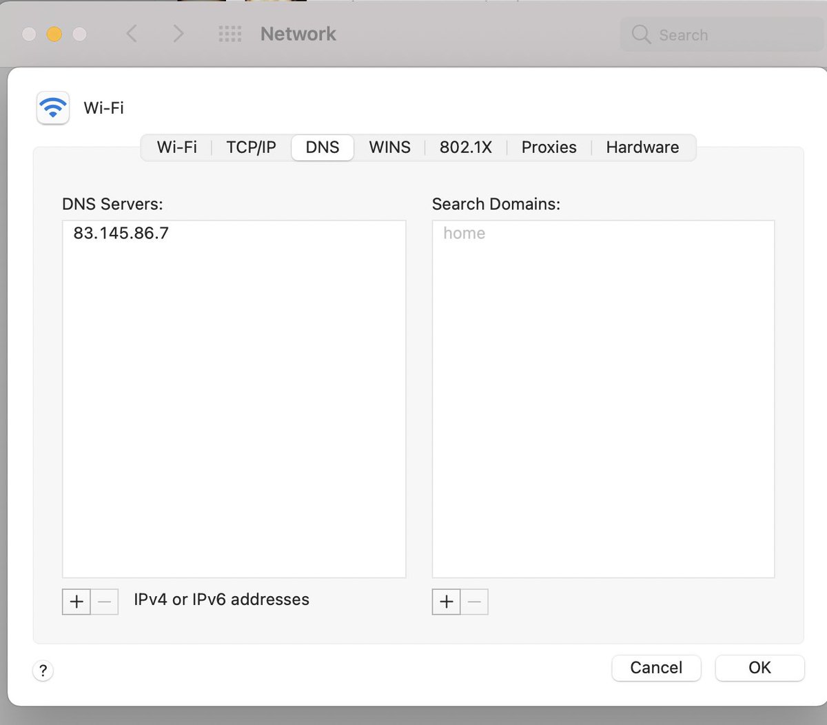Open the 802.1X tab
The height and width of the screenshot is (725, 827).
(466, 147)
